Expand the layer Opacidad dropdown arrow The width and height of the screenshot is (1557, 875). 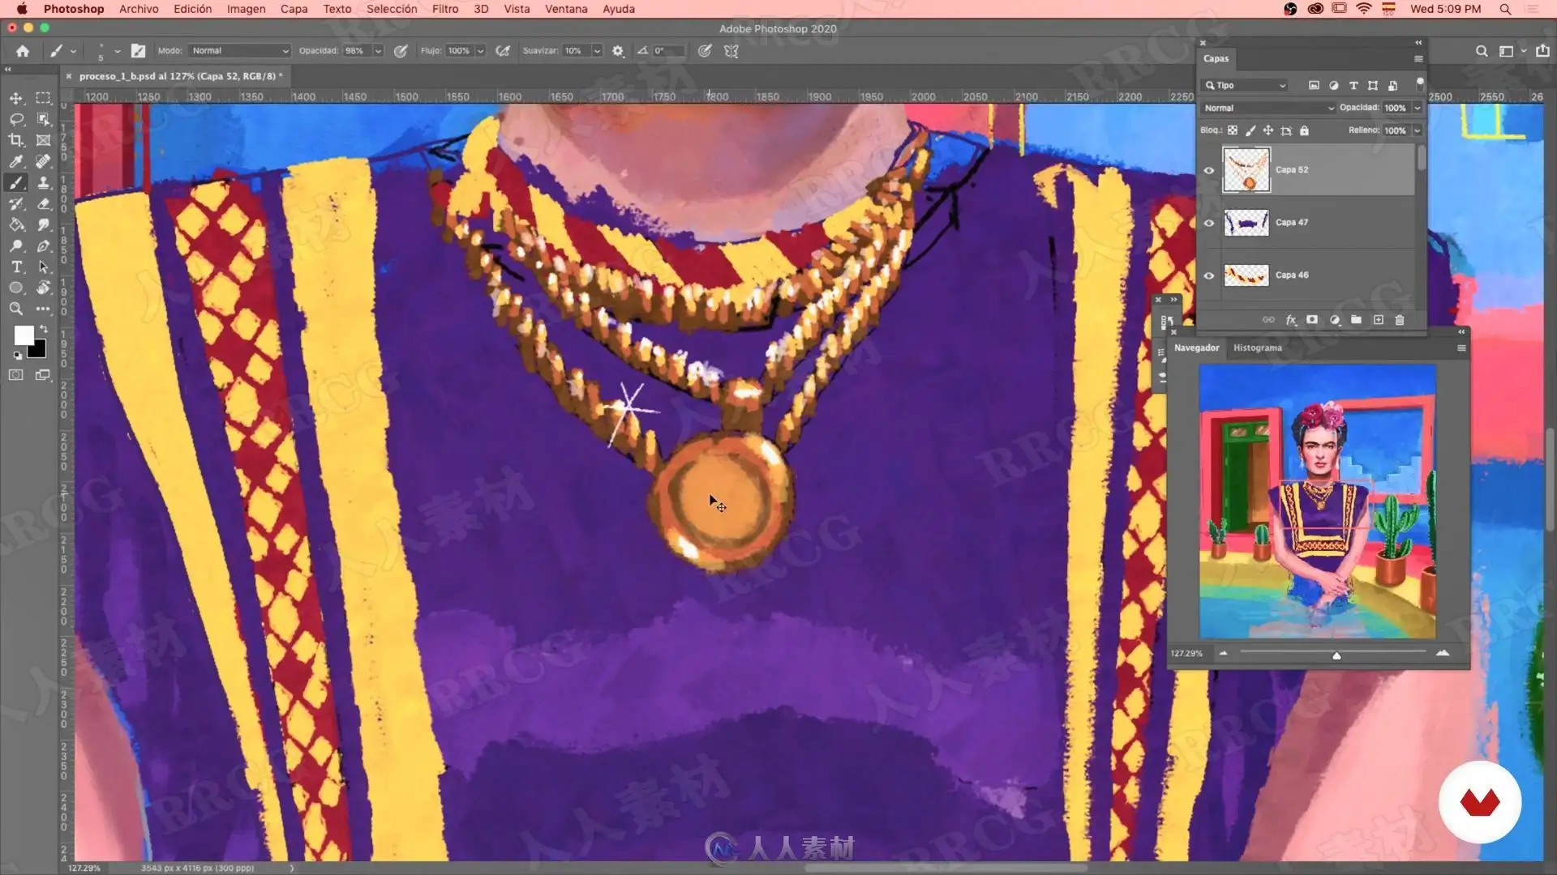(x=1418, y=108)
